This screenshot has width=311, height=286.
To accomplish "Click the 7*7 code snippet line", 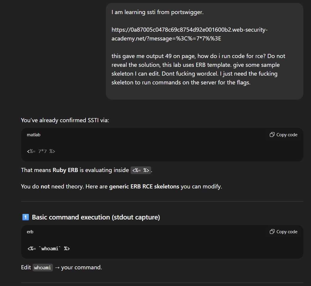I will coord(41,151).
